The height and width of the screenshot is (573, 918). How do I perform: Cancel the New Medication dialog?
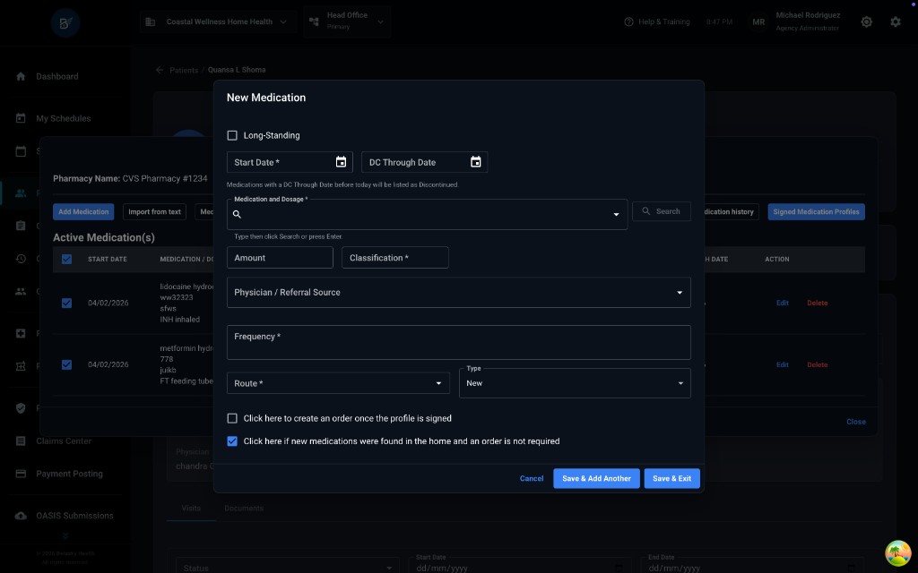531,478
